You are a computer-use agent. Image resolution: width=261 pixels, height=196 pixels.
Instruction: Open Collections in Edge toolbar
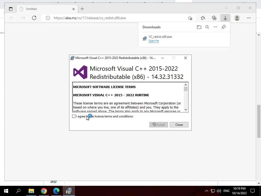(214, 18)
